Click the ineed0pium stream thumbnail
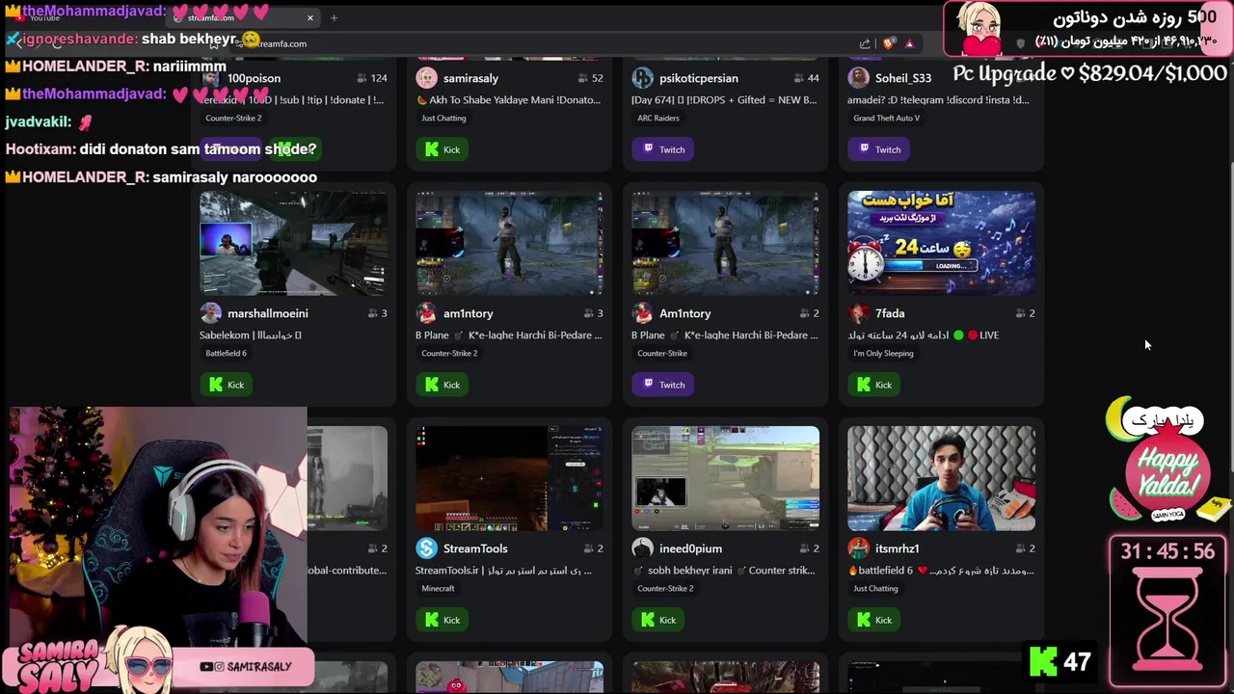This screenshot has width=1234, height=694. 725,478
